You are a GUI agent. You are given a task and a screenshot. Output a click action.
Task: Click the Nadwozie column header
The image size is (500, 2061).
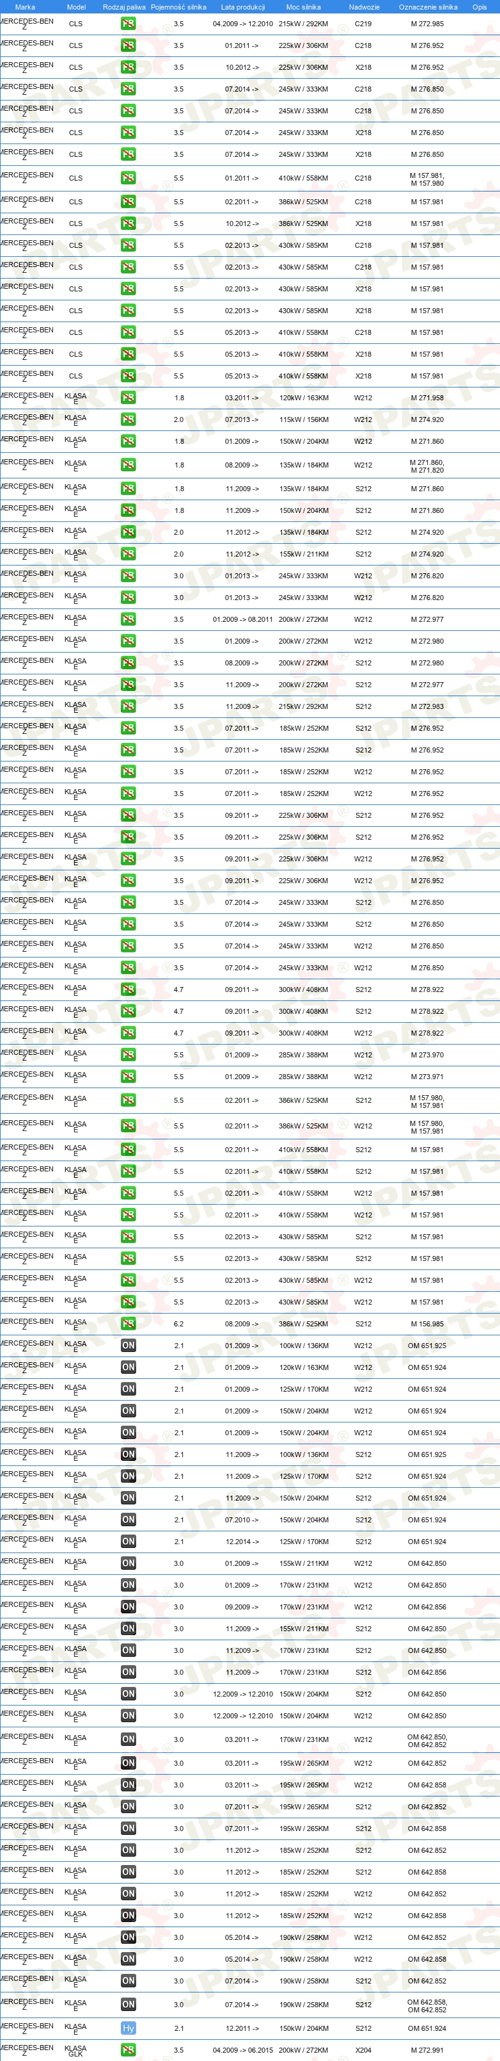[x=364, y=6]
